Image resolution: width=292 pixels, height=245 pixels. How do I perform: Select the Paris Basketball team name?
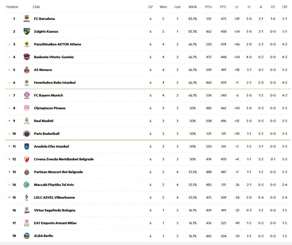(46, 134)
